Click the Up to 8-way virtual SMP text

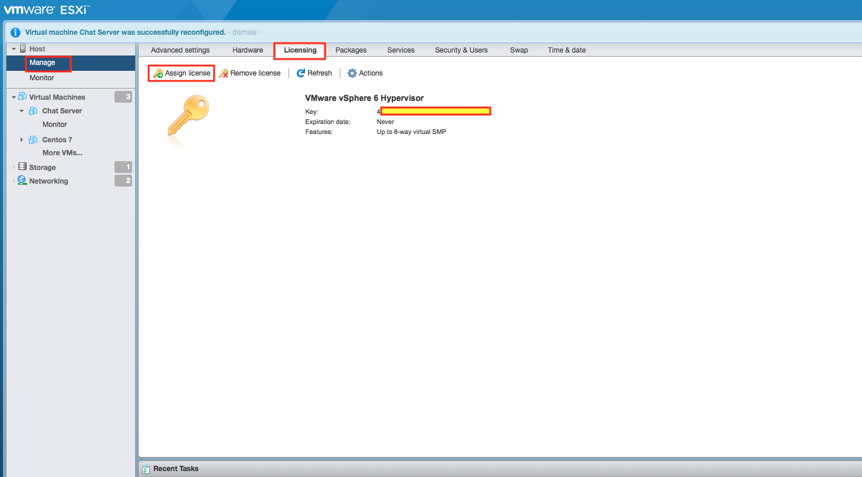[411, 132]
